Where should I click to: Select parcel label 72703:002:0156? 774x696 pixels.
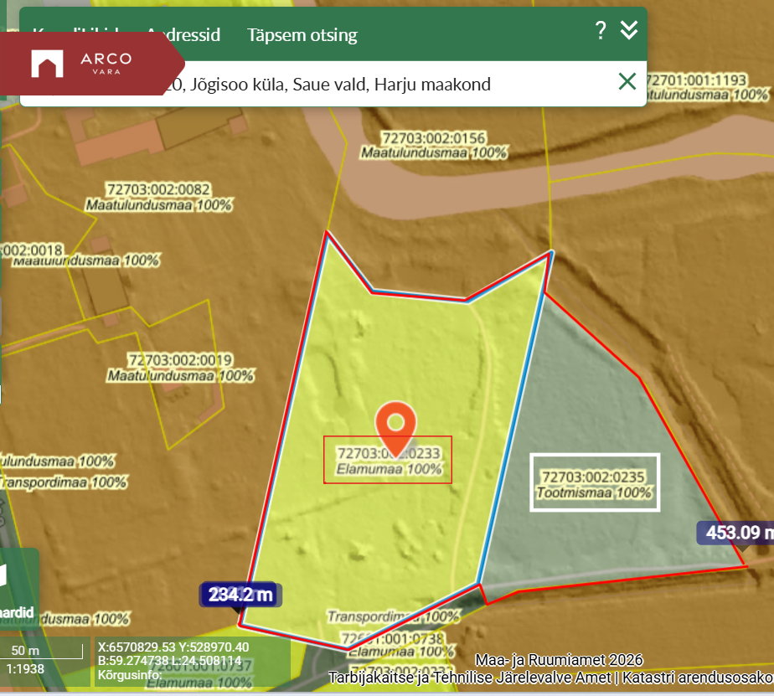pos(434,137)
